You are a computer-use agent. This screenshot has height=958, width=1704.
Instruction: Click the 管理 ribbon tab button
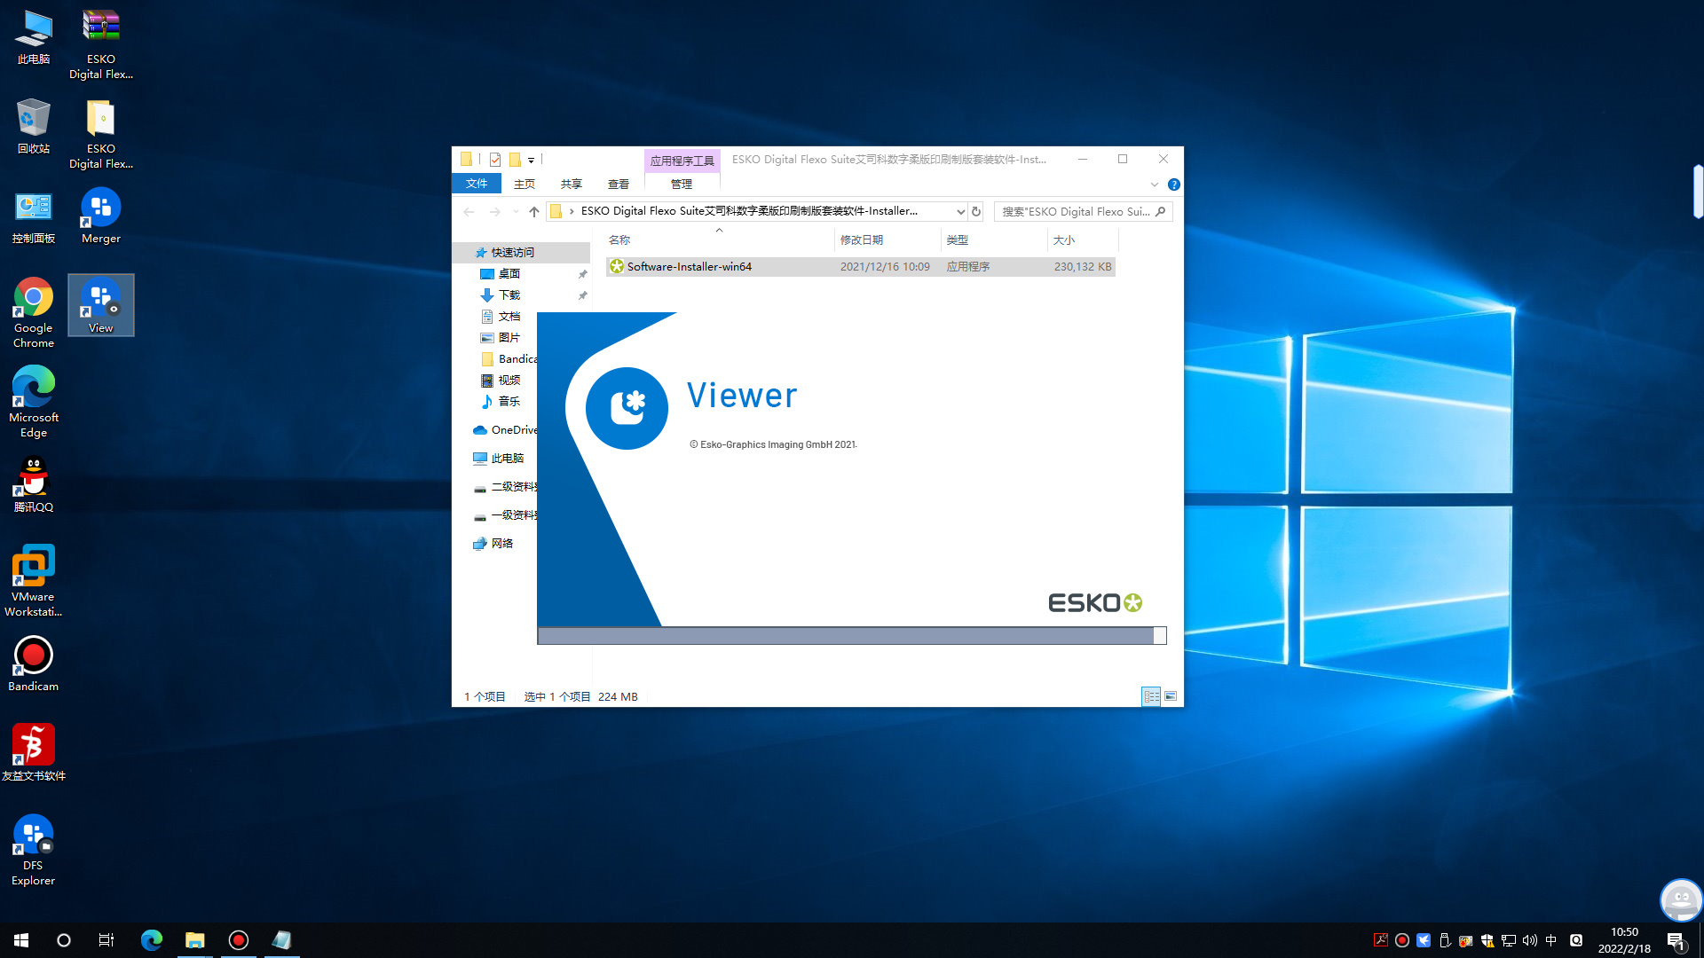click(679, 184)
